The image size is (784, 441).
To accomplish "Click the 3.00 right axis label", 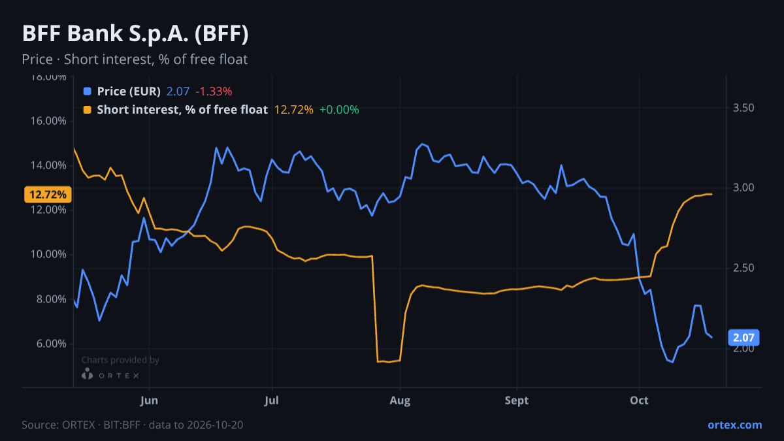I will click(x=744, y=188).
